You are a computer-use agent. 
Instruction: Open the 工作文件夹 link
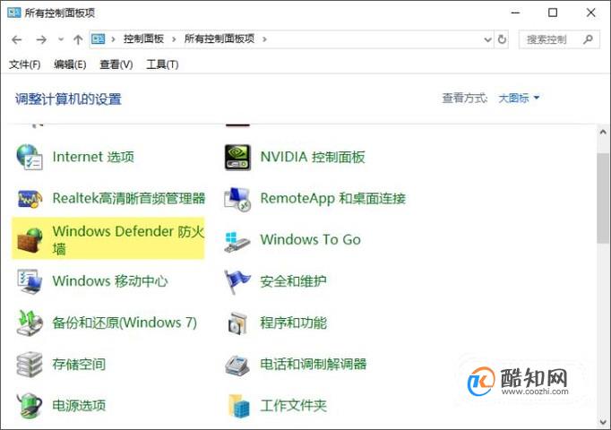(x=294, y=406)
